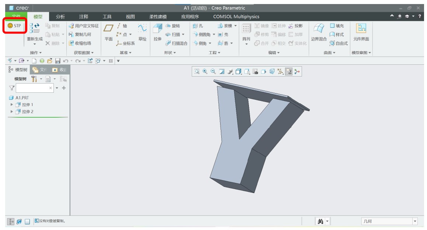Open the 获取数据 group dropdown
The width and height of the screenshot is (427, 230).
(x=84, y=53)
